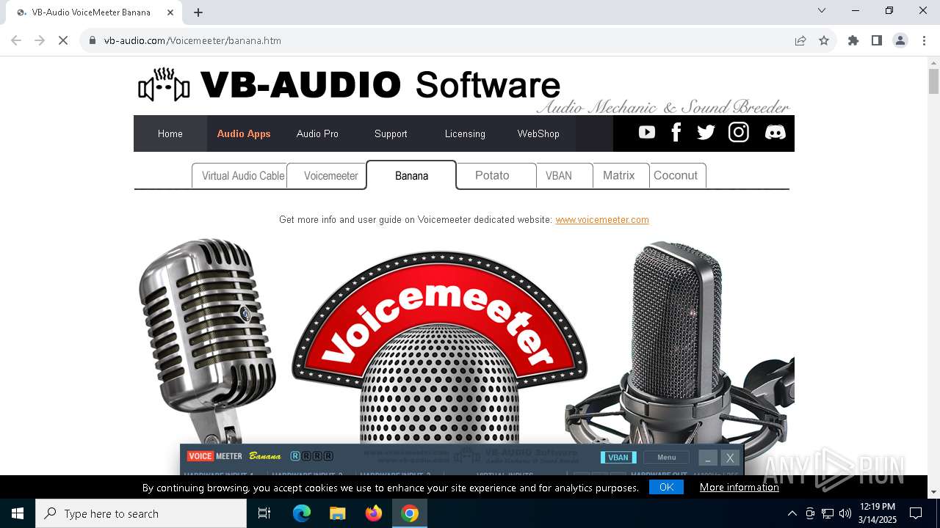Open More information cookie link

740,487
